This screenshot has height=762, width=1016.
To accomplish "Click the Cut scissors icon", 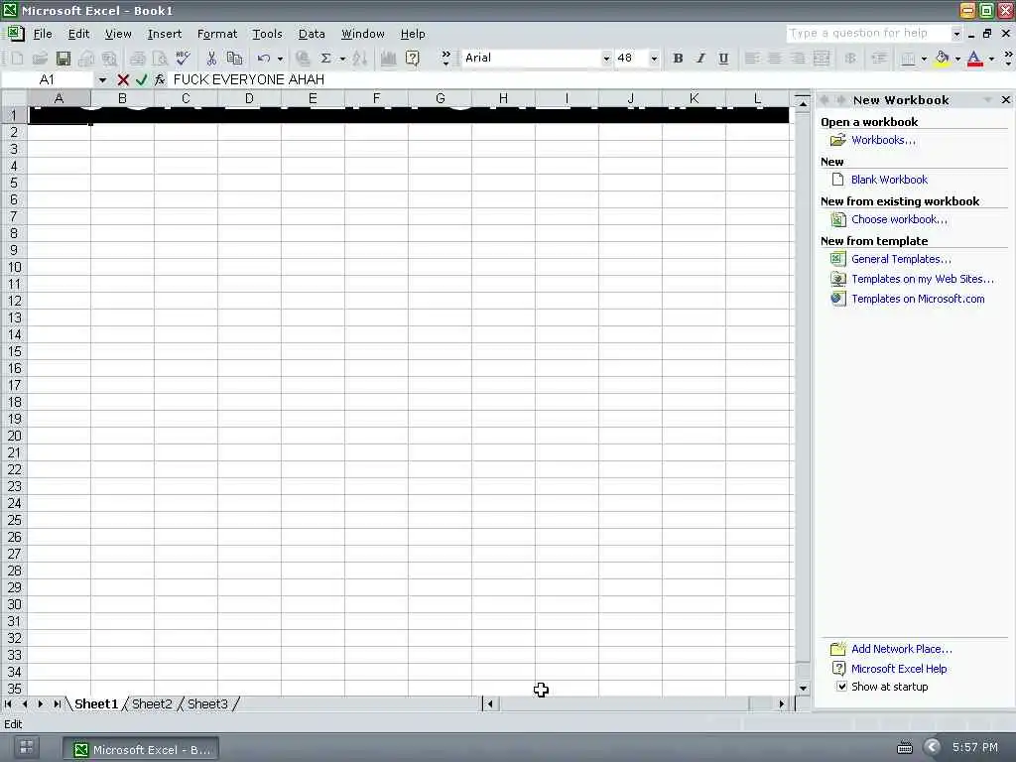I will coord(210,59).
